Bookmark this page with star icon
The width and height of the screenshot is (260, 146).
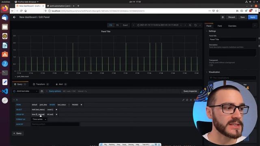click(217, 11)
